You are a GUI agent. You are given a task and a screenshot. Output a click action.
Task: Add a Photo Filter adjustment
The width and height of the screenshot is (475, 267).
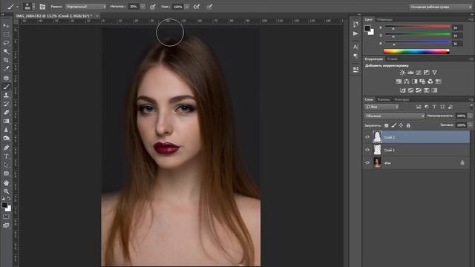422,82
